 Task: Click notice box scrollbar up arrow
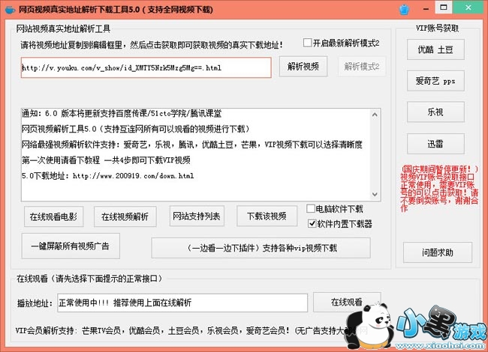point(375,115)
